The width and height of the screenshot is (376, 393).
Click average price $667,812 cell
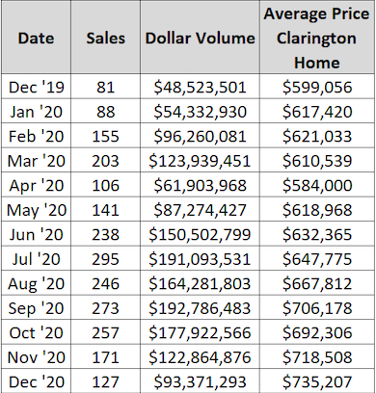pos(317,283)
